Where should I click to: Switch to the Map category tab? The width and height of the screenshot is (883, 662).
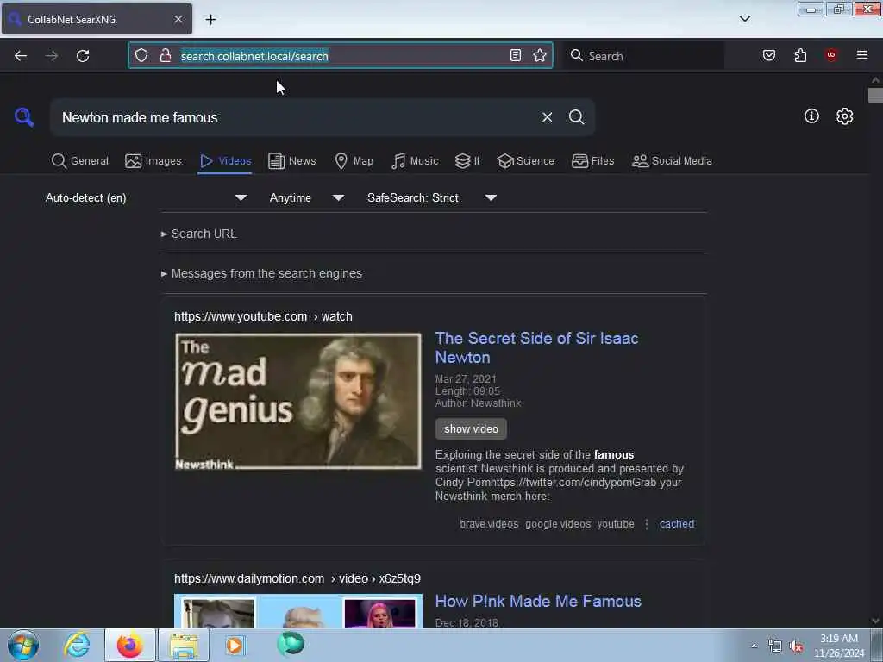[354, 161]
